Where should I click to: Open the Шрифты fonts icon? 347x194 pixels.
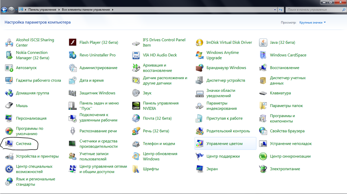136,169
